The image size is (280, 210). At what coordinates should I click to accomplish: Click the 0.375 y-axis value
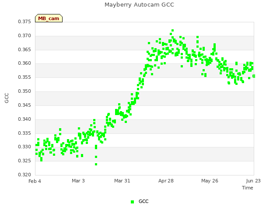[24, 21]
